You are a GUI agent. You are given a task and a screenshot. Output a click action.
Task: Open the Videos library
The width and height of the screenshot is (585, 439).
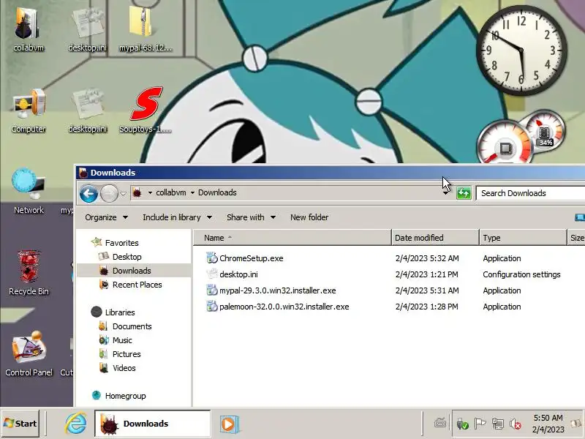(x=124, y=368)
